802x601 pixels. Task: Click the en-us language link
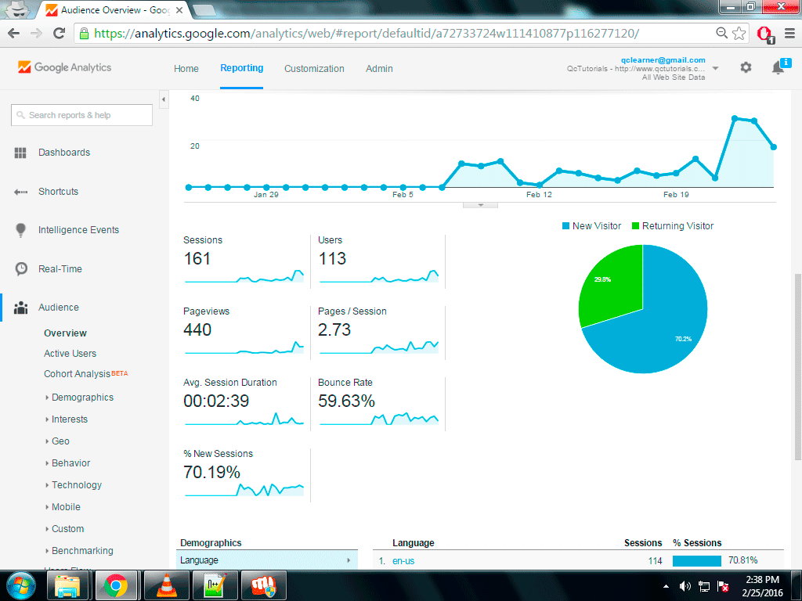[x=403, y=561]
